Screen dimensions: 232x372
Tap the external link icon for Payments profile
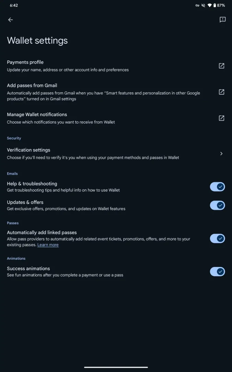click(x=221, y=66)
